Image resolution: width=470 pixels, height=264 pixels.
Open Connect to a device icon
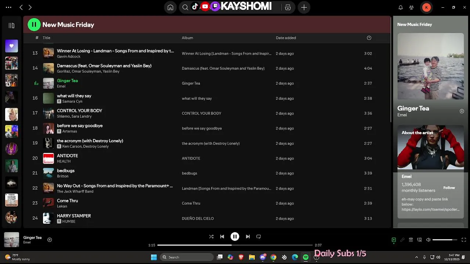[x=419, y=240]
